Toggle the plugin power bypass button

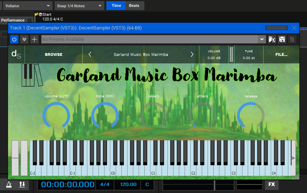tap(14, 39)
